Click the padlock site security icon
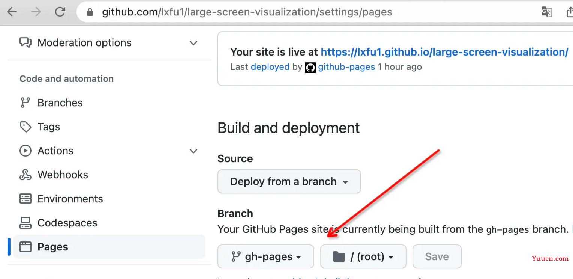 point(90,12)
